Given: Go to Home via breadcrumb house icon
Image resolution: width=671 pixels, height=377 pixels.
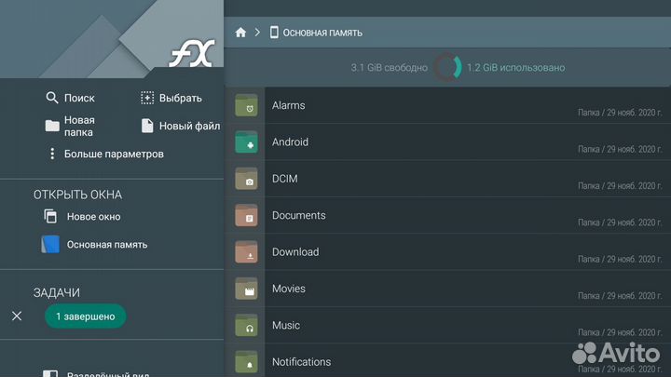Looking at the screenshot, I should click(240, 33).
